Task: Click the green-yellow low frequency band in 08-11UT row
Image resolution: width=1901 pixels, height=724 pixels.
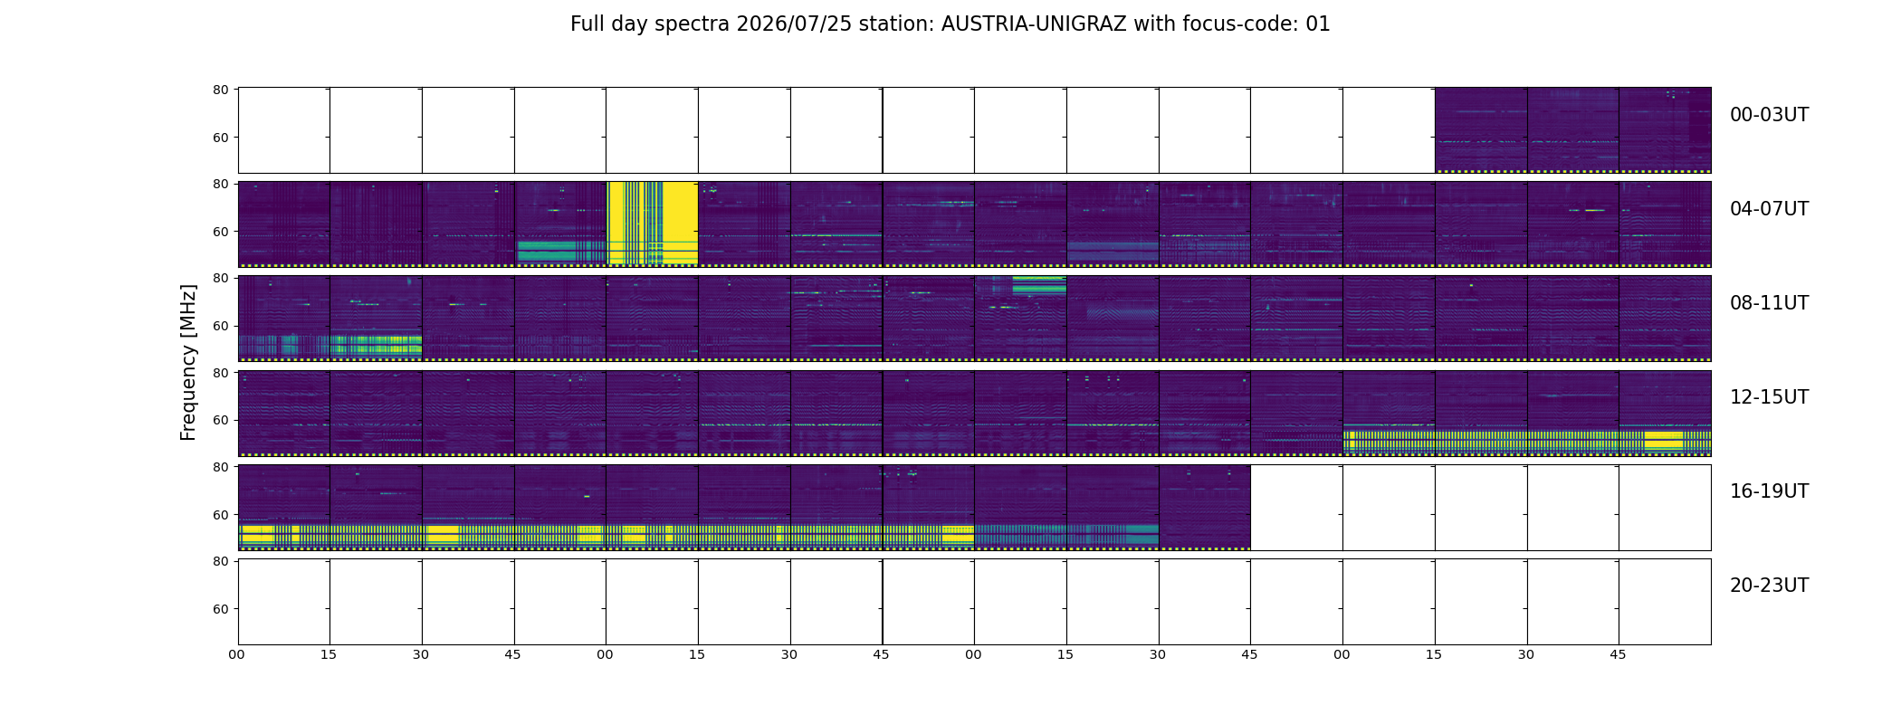Action: pos(376,345)
